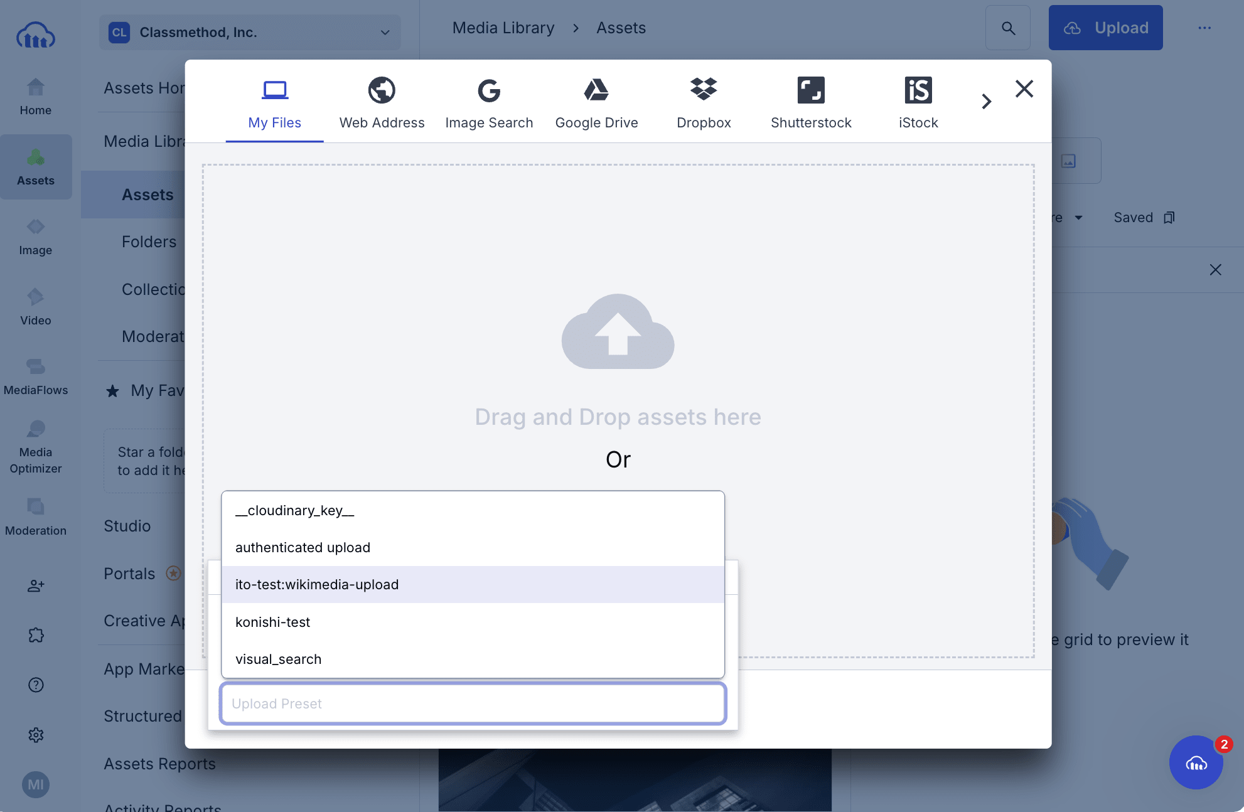Expand the Classmethod, Inc. account dropdown
This screenshot has width=1244, height=812.
250,33
